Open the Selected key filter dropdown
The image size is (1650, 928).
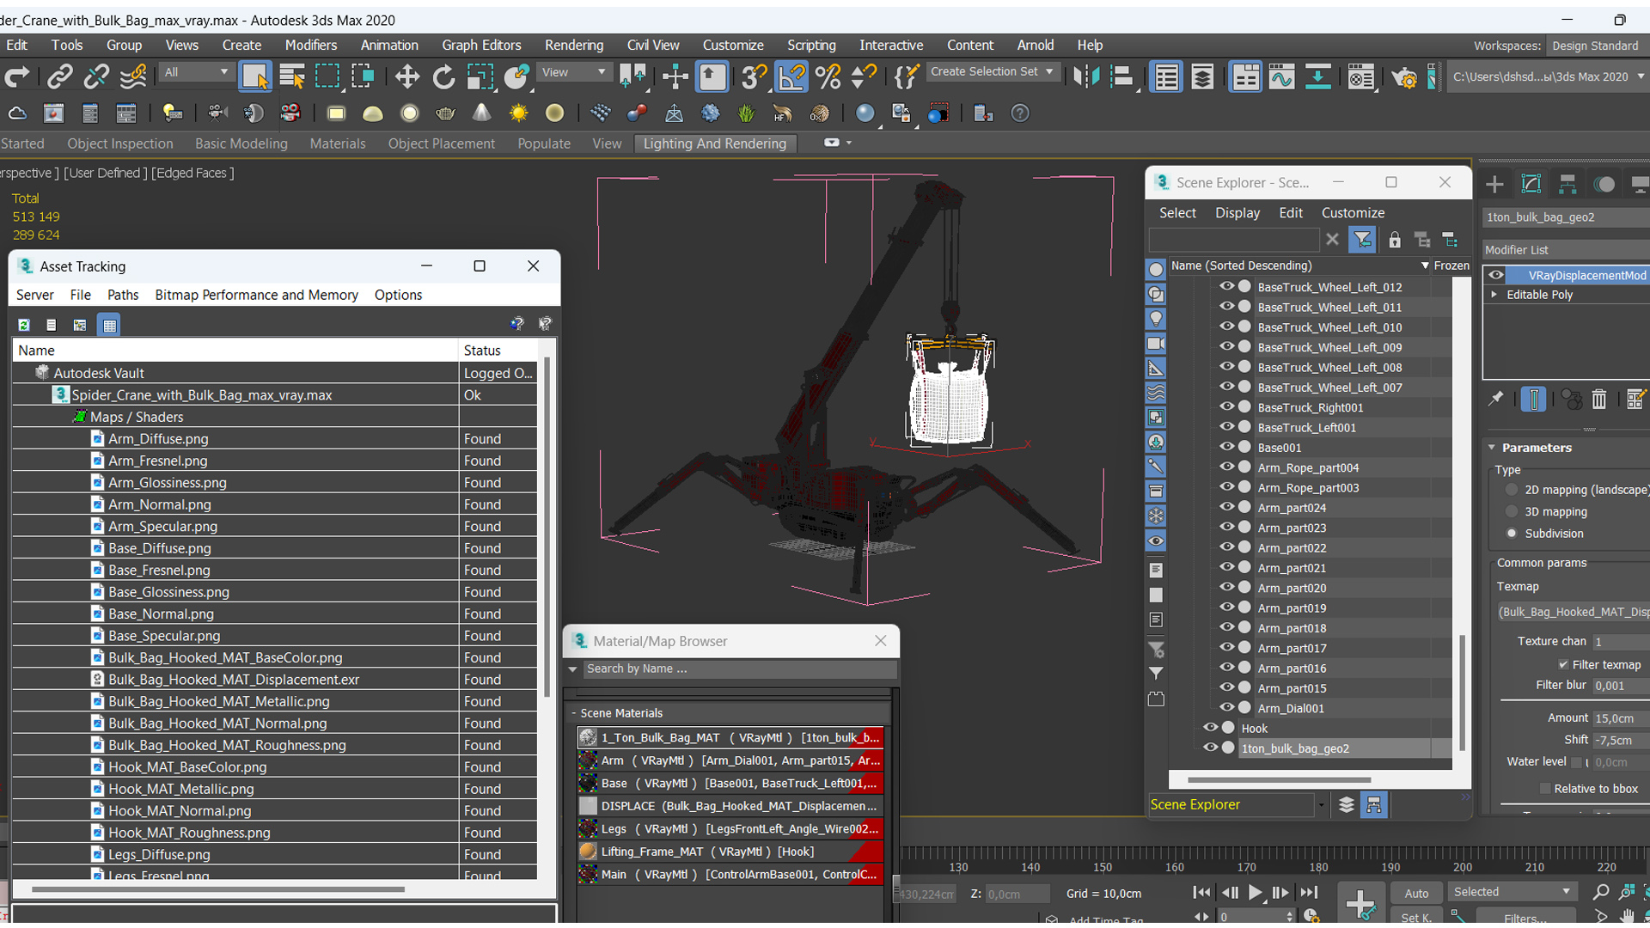(1512, 892)
